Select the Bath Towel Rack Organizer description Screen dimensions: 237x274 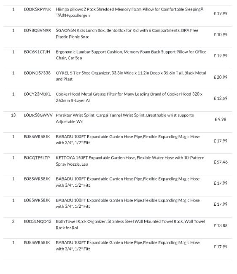click(130, 225)
